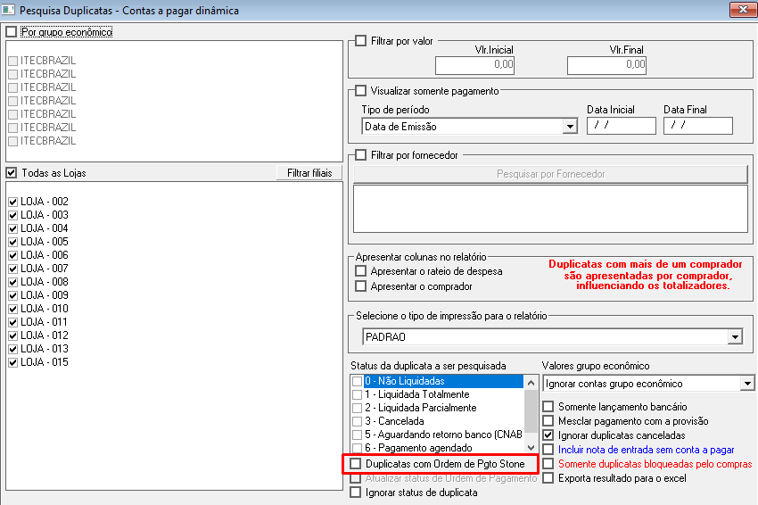The image size is (758, 505).
Task: Check Duplicatas com Ordem de Pgto Stone
Action: 355,463
